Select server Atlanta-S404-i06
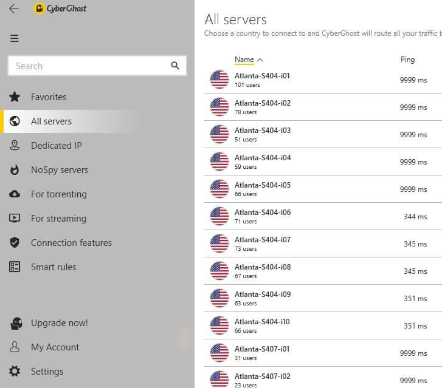This screenshot has height=388, width=442. 323,216
